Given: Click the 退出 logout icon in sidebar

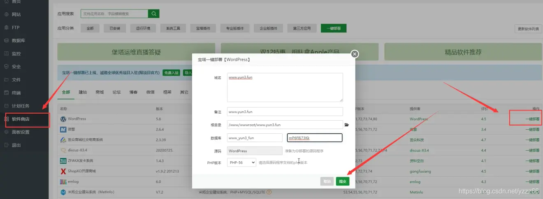Looking at the screenshot, I should (x=6, y=145).
